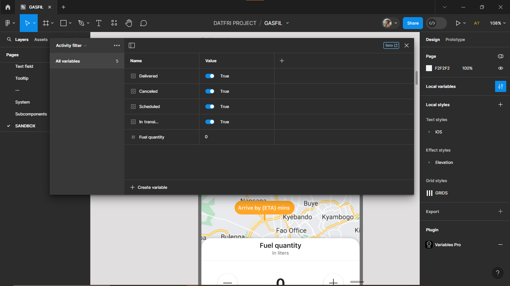Screen dimensions: 510x286
Task: Add a new mode column with plus
Action: 282,61
